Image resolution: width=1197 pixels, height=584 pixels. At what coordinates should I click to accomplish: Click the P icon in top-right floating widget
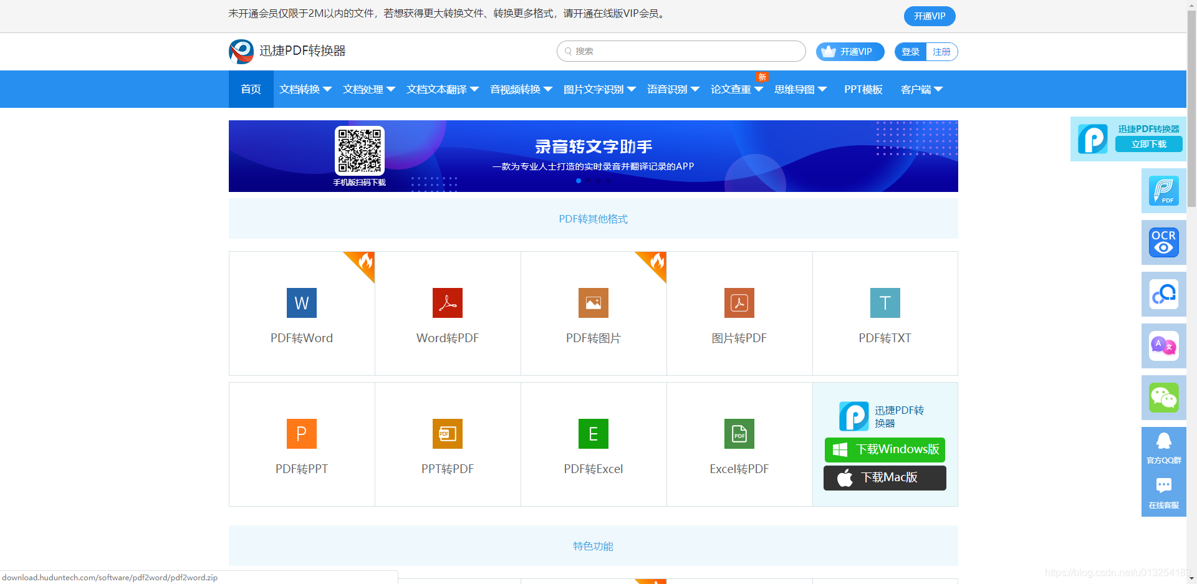tap(1093, 138)
